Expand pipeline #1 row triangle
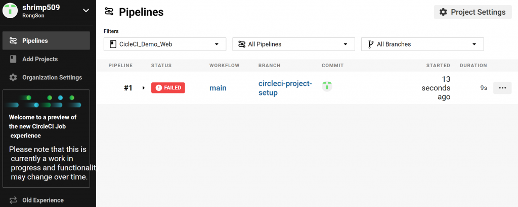Image resolution: width=518 pixels, height=207 pixels. 144,88
